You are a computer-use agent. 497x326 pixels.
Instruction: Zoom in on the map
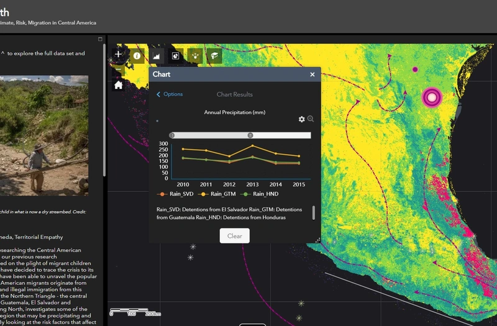pos(118,55)
